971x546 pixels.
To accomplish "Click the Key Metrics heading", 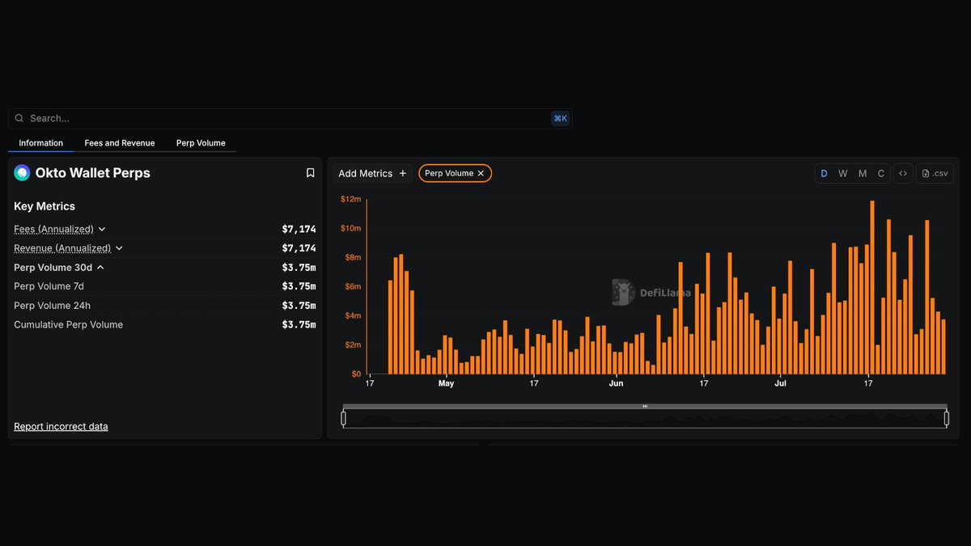I will click(45, 206).
